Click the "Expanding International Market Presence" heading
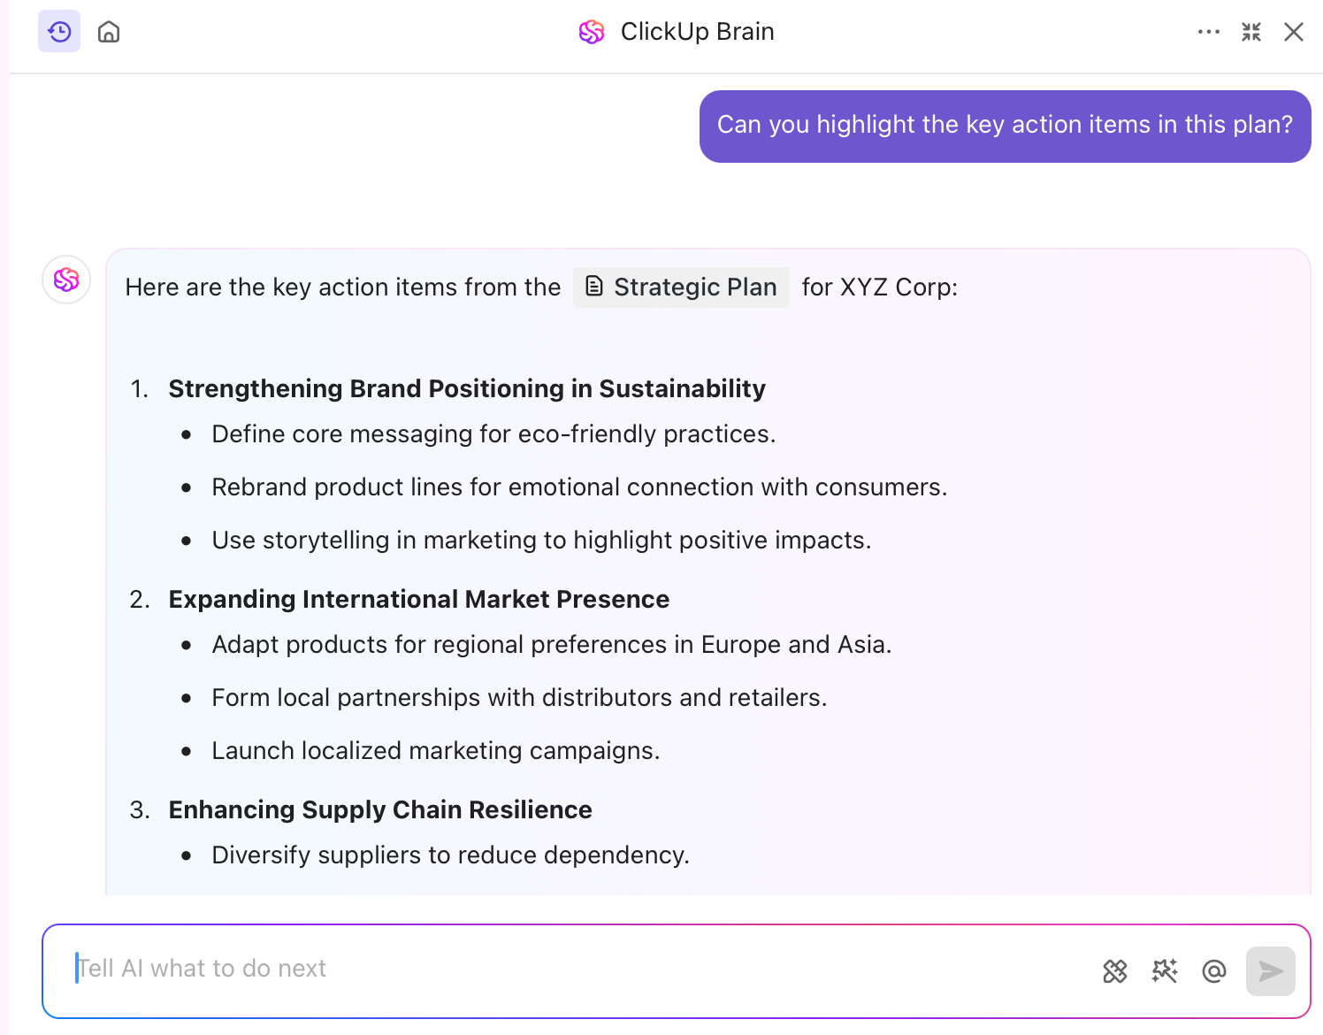The height and width of the screenshot is (1035, 1323). [418, 600]
